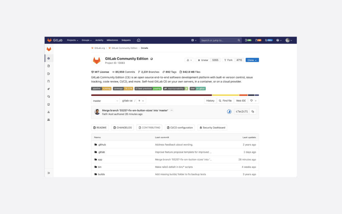Open Project overview home icon in sidebar
This screenshot has height=214, width=342.
point(49,58)
